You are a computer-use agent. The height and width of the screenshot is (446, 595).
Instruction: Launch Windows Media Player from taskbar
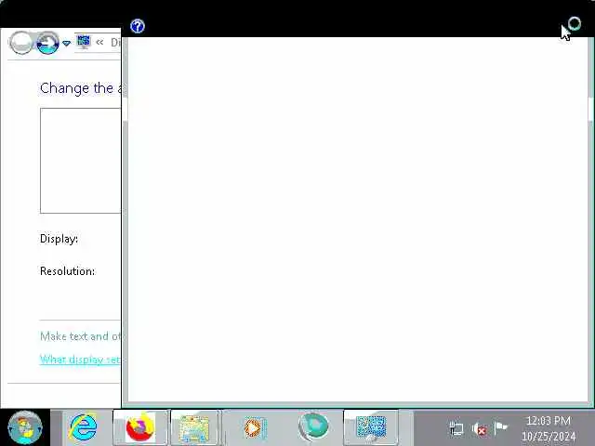255,427
